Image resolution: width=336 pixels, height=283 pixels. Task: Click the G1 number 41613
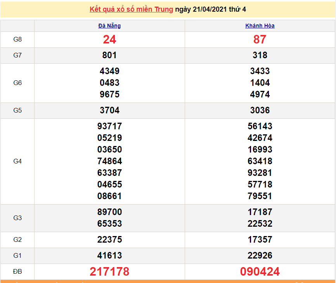point(109,256)
